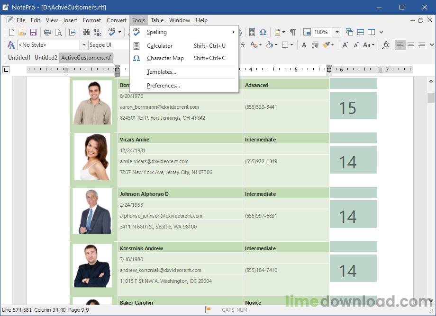Select the ActiveCustomers.rtf document tab

86,58
